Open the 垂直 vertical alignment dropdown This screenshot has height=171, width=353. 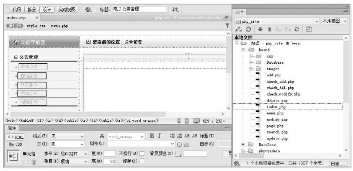click(x=74, y=161)
